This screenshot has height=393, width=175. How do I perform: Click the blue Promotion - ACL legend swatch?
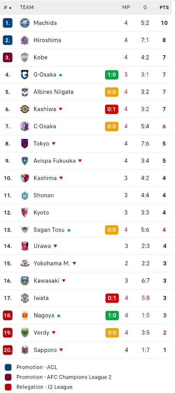click(x=8, y=367)
